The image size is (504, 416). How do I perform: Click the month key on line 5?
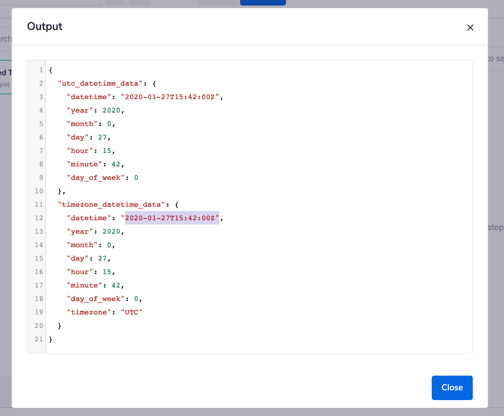pos(81,124)
